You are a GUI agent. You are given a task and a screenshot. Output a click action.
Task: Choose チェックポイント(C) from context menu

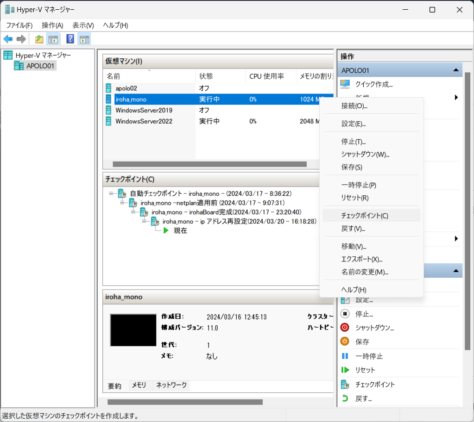372,216
